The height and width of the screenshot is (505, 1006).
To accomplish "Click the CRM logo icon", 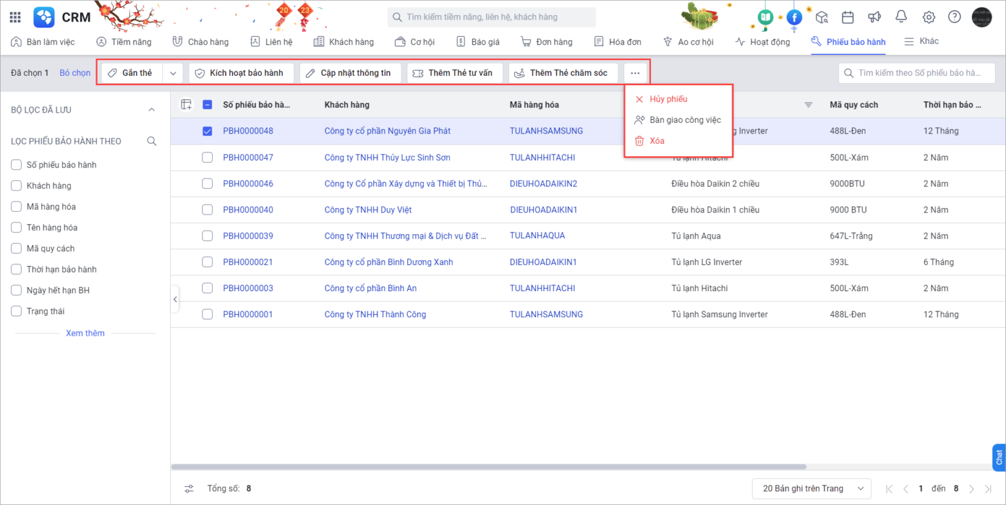I will (x=44, y=18).
